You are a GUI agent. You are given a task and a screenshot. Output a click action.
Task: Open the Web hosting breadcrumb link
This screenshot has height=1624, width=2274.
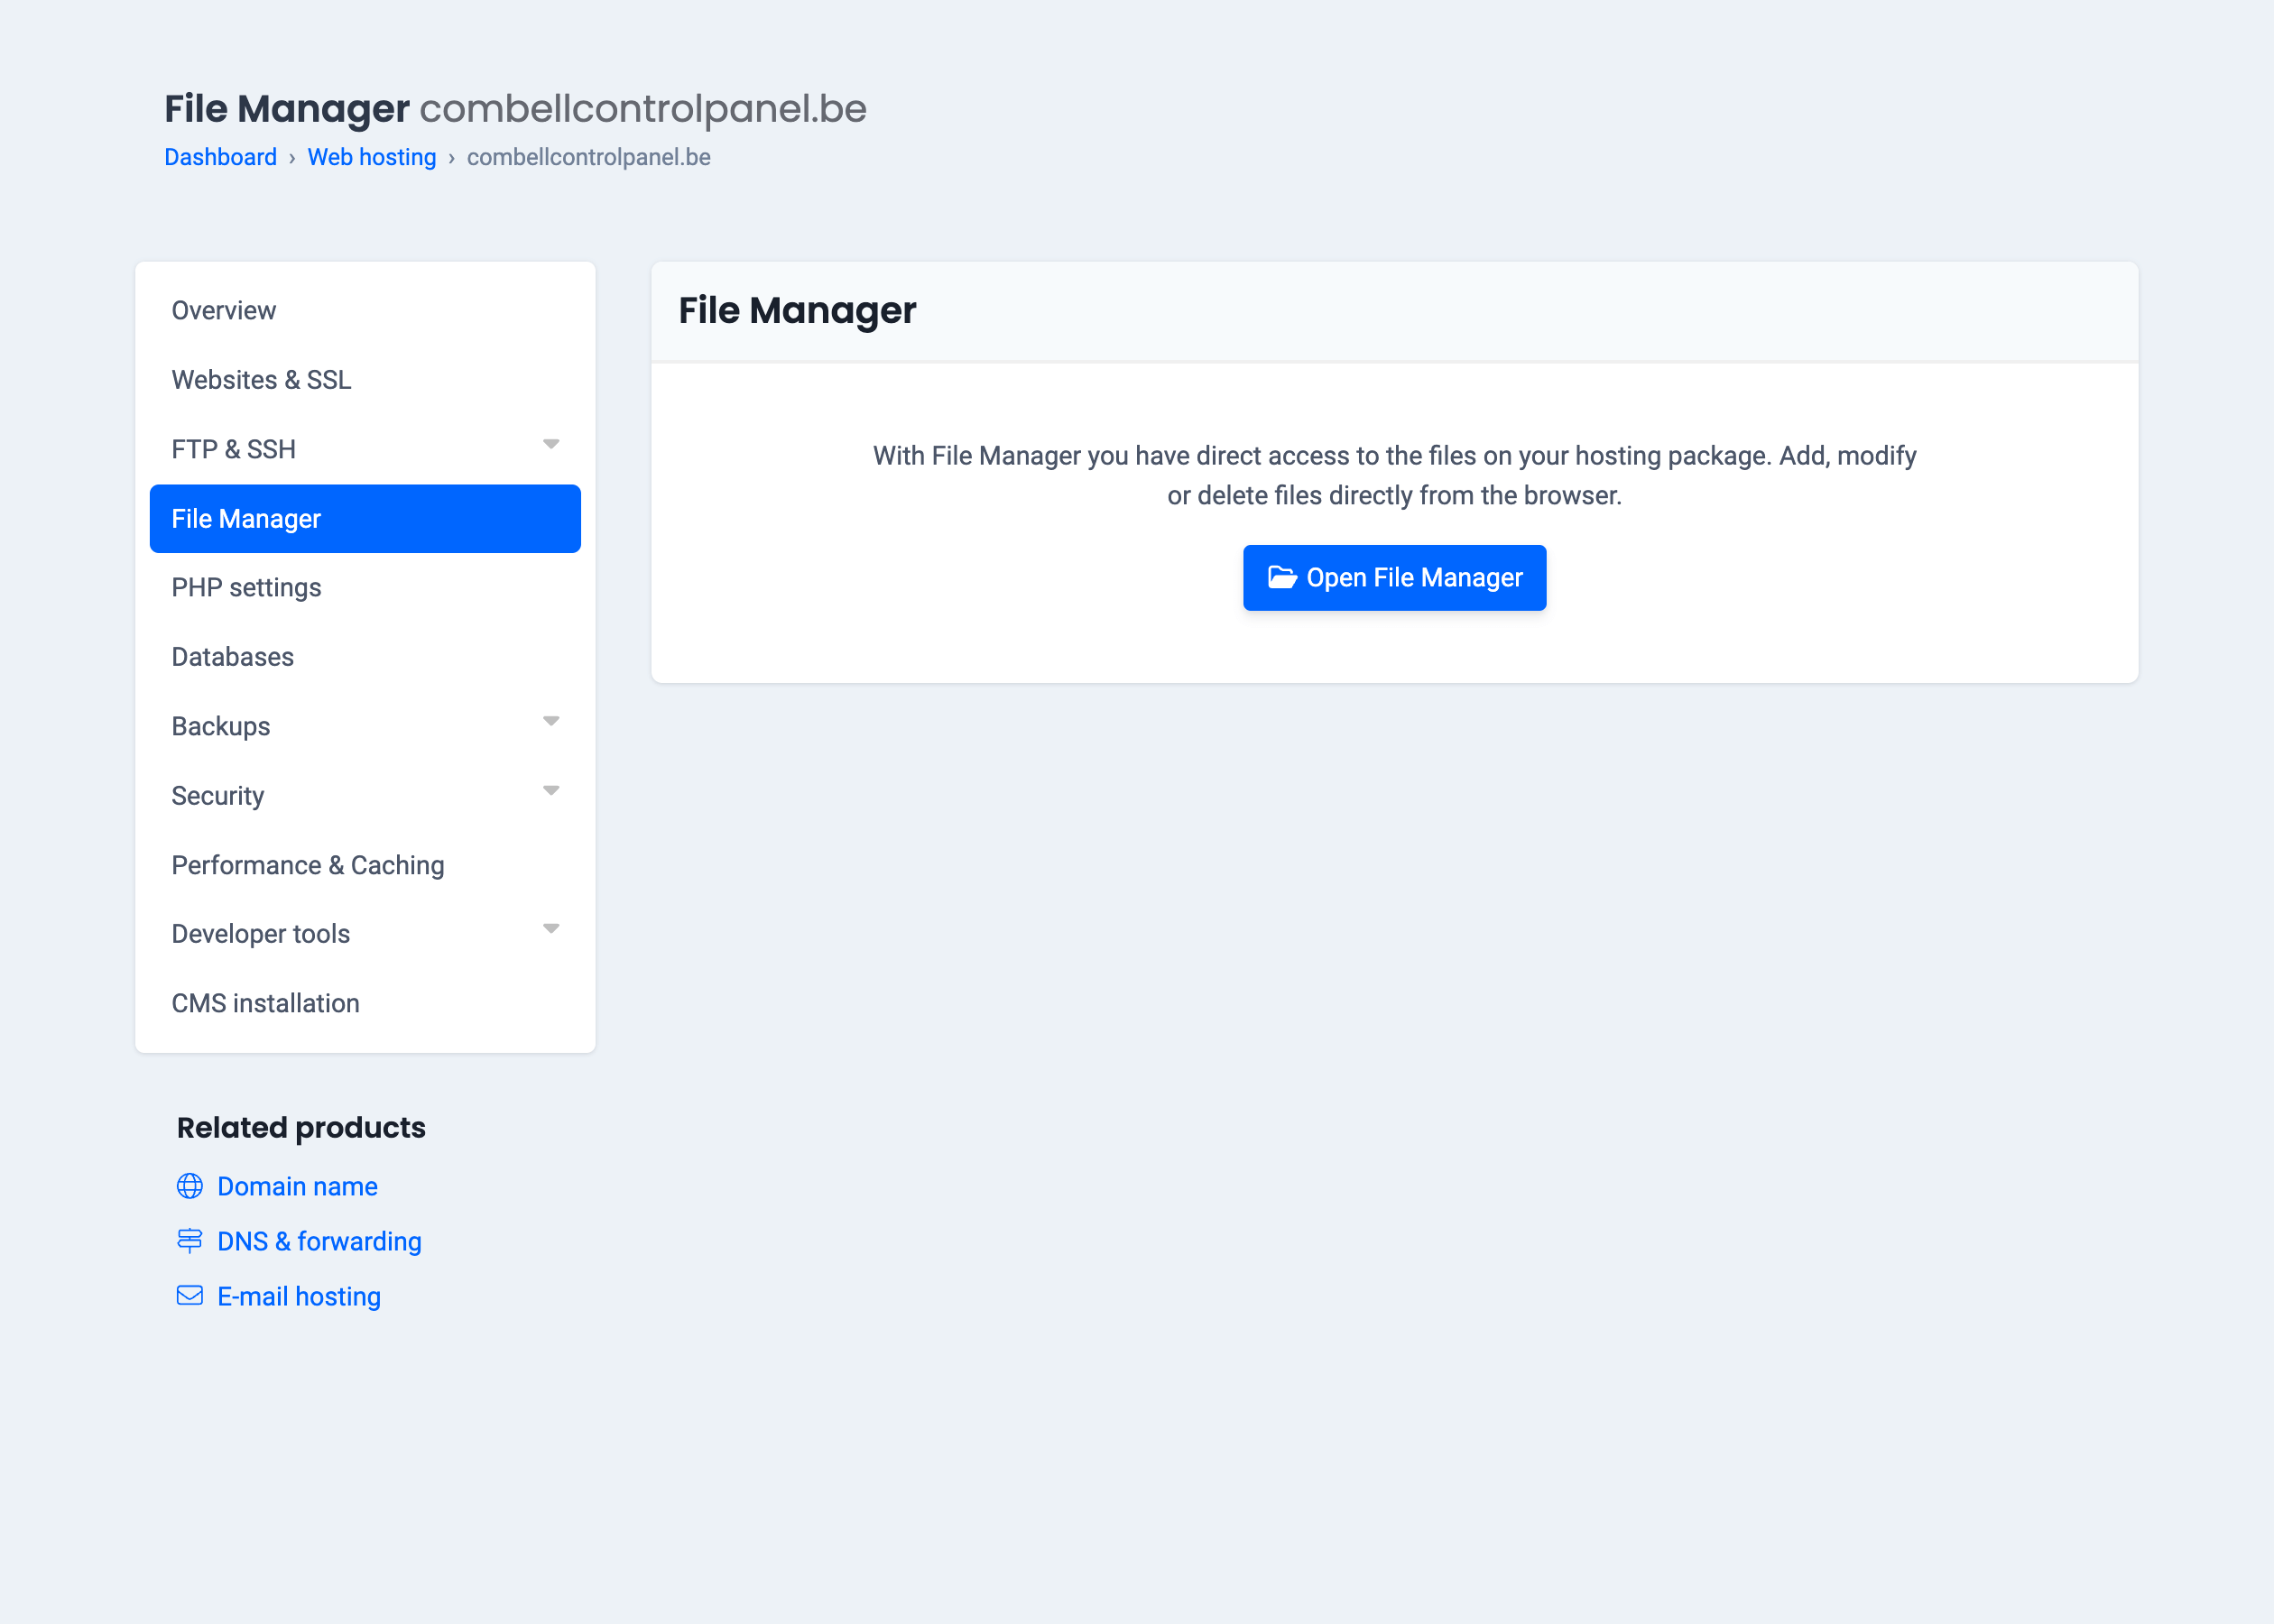point(372,157)
